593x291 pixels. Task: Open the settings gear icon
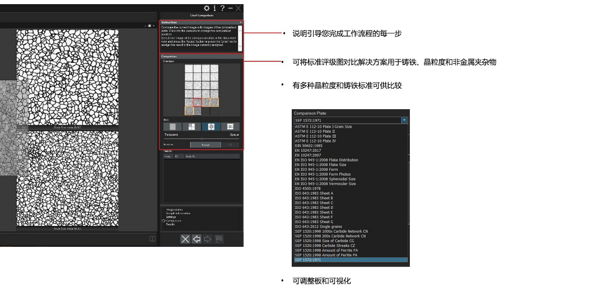pos(207,8)
